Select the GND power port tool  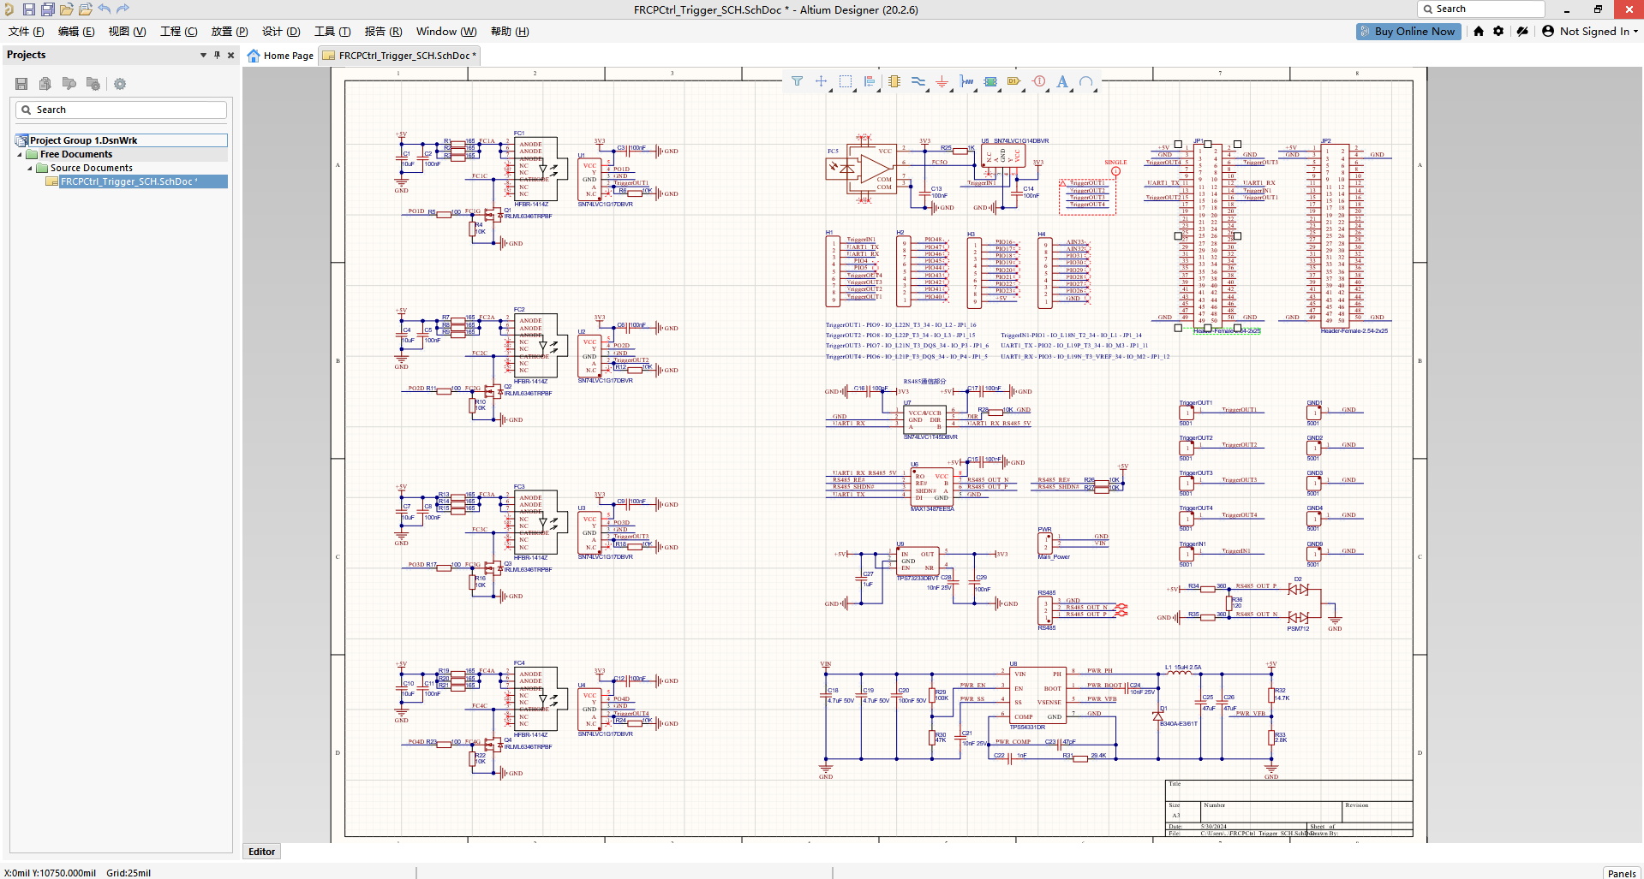point(942,81)
